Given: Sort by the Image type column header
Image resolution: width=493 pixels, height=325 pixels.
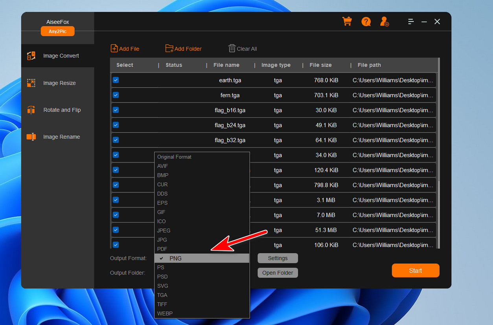Looking at the screenshot, I should point(276,65).
